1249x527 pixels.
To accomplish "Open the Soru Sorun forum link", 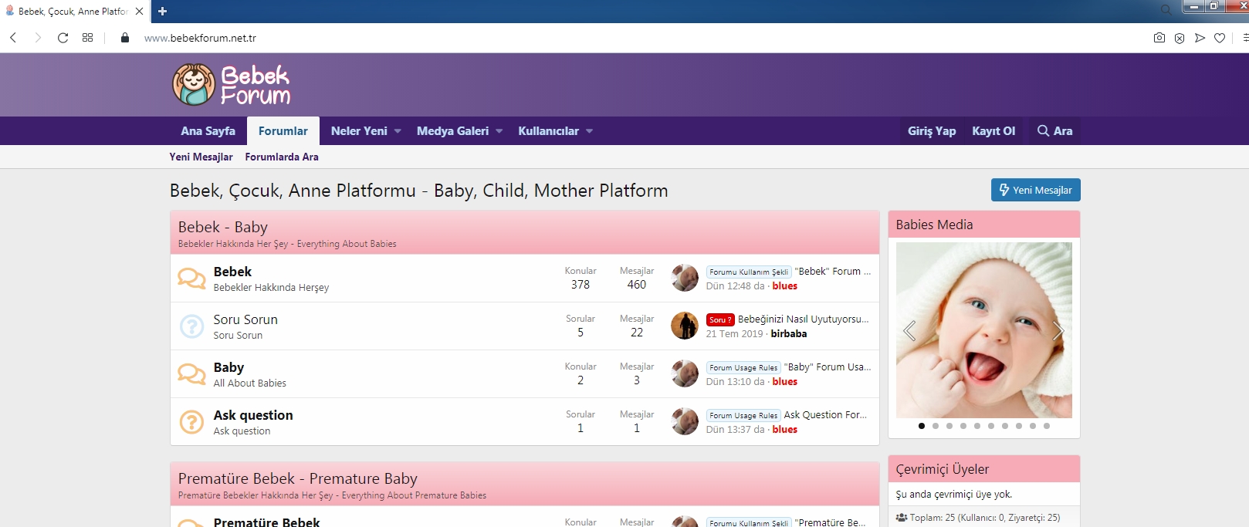I will click(x=245, y=319).
